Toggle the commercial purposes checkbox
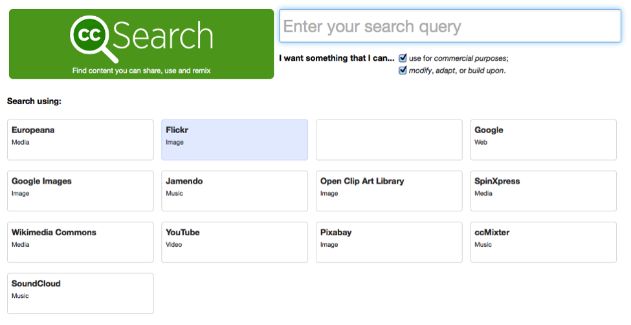This screenshot has height=325, width=631. (x=403, y=58)
